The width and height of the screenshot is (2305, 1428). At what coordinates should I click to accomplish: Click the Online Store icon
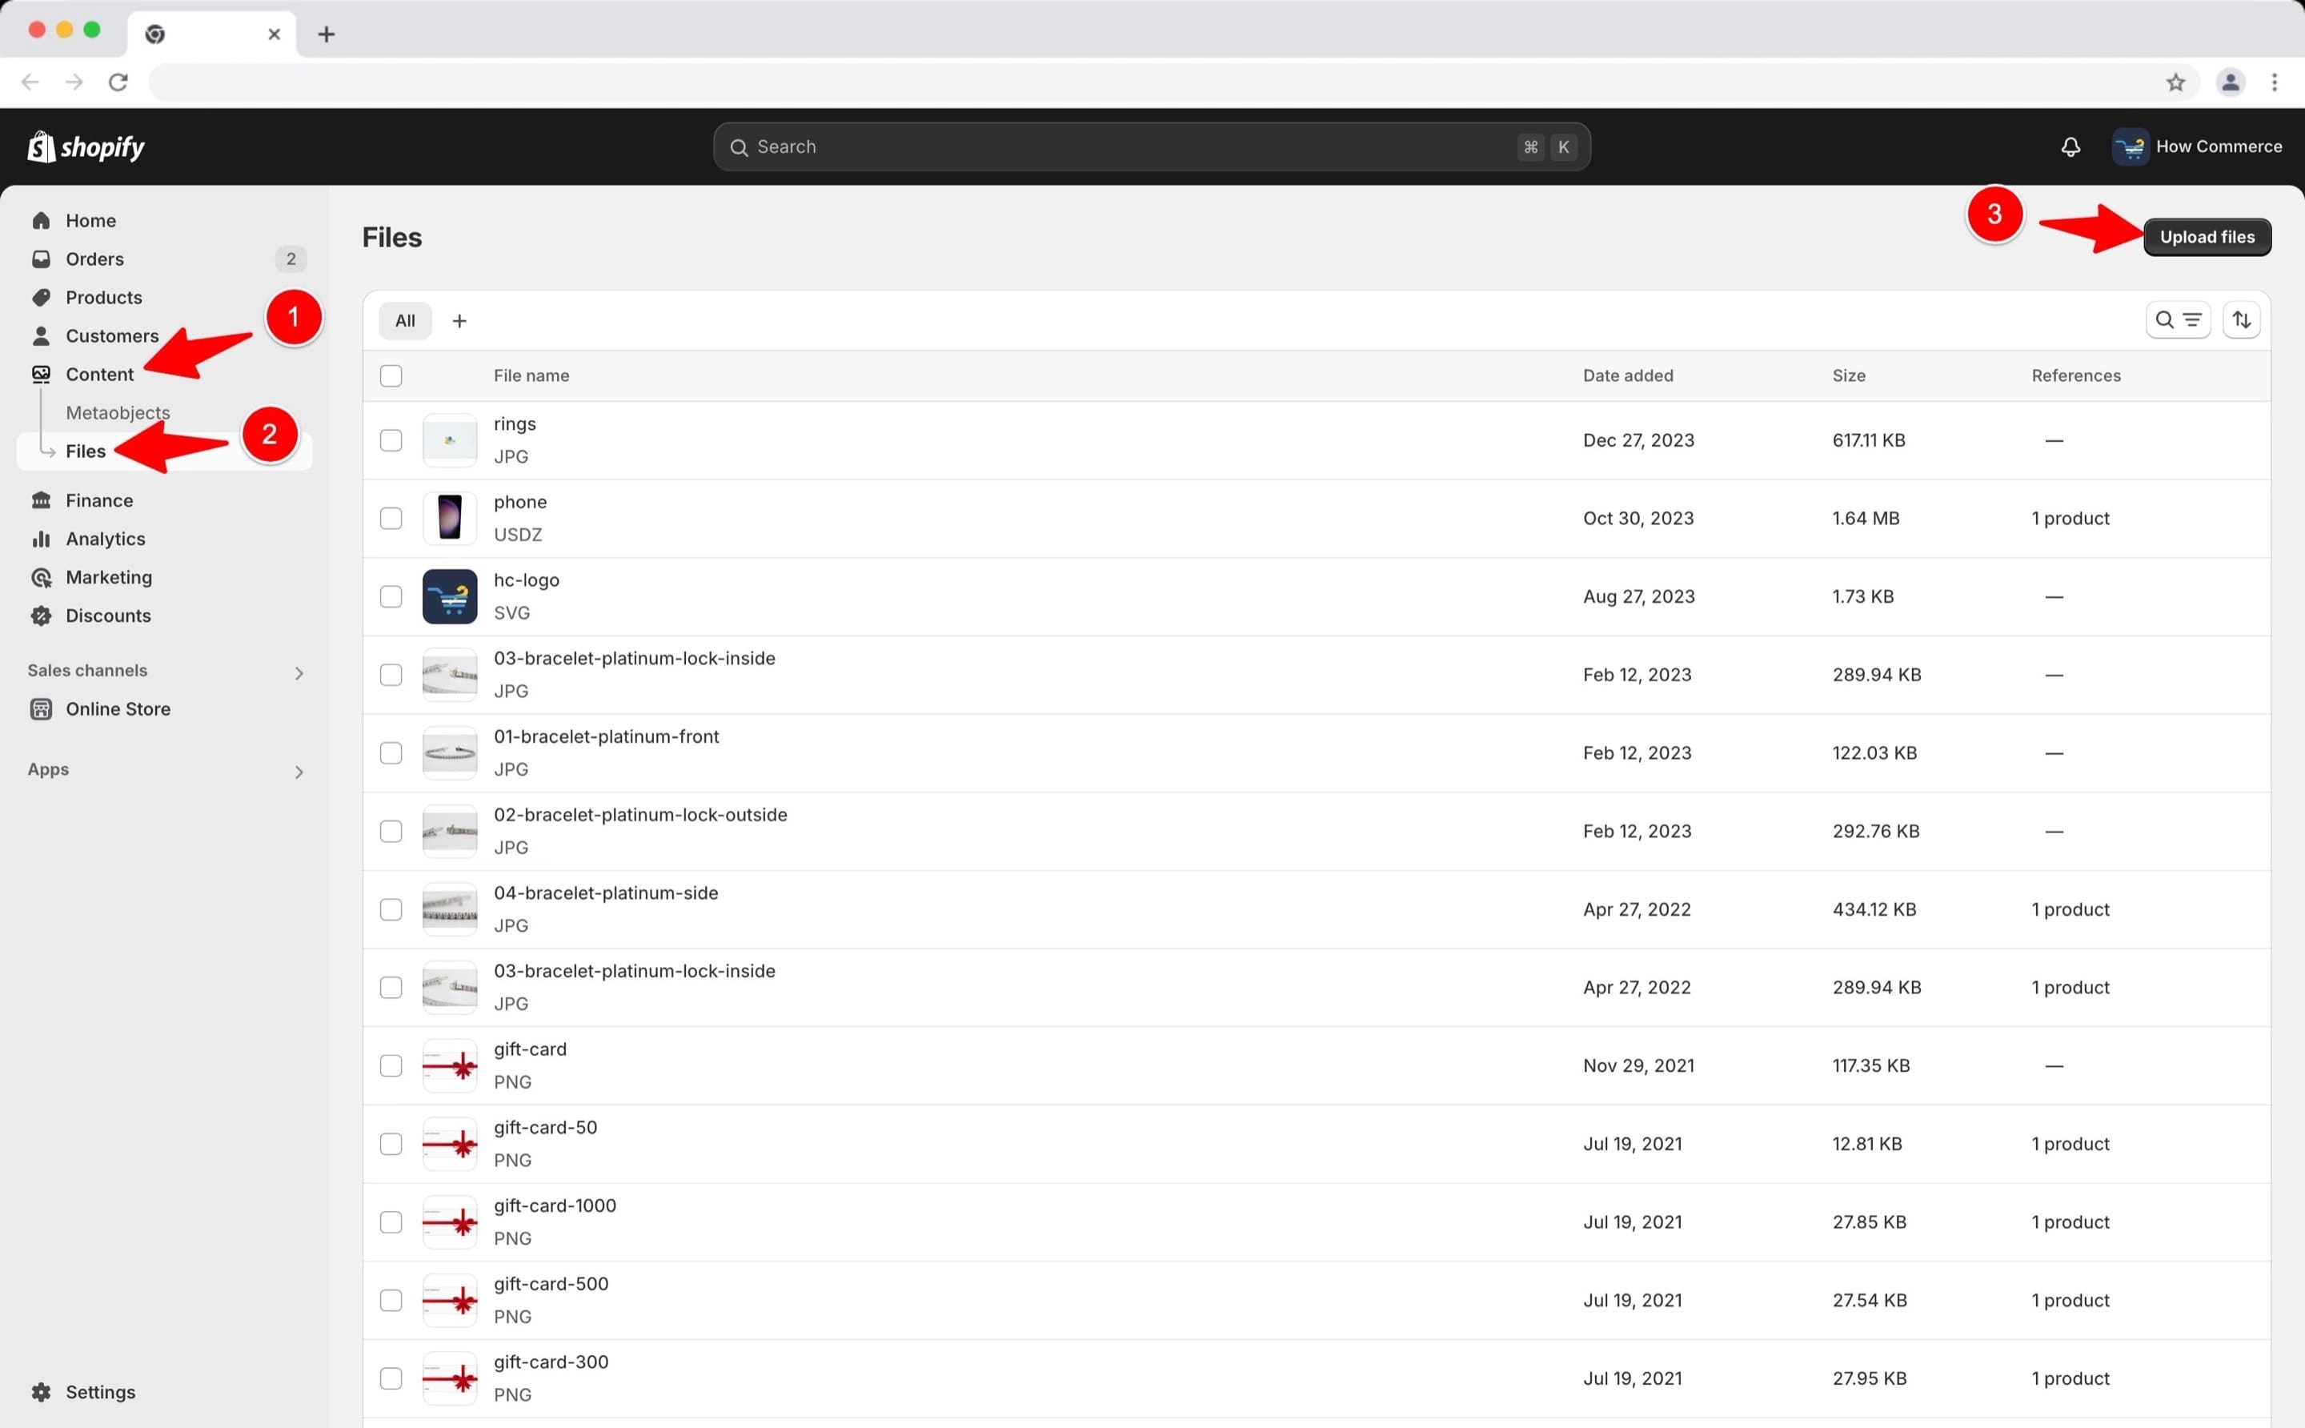[x=41, y=709]
